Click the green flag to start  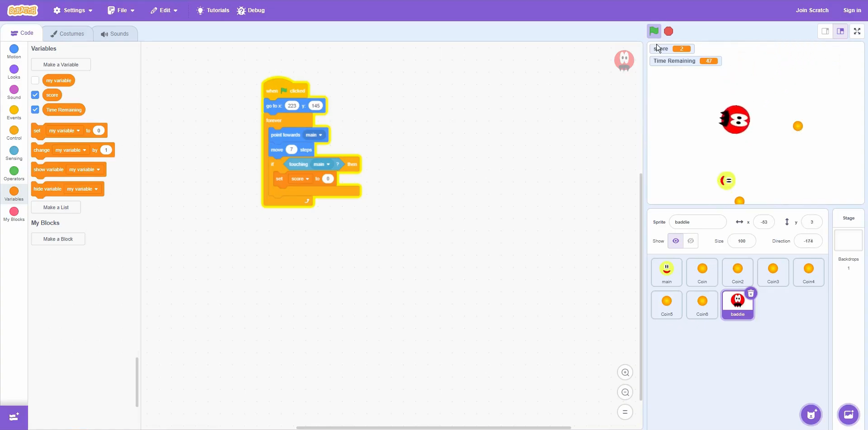pyautogui.click(x=654, y=31)
